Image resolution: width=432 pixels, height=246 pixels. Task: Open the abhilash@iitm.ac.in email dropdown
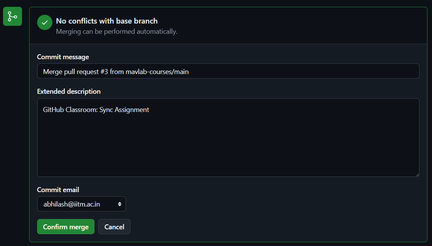click(x=81, y=204)
